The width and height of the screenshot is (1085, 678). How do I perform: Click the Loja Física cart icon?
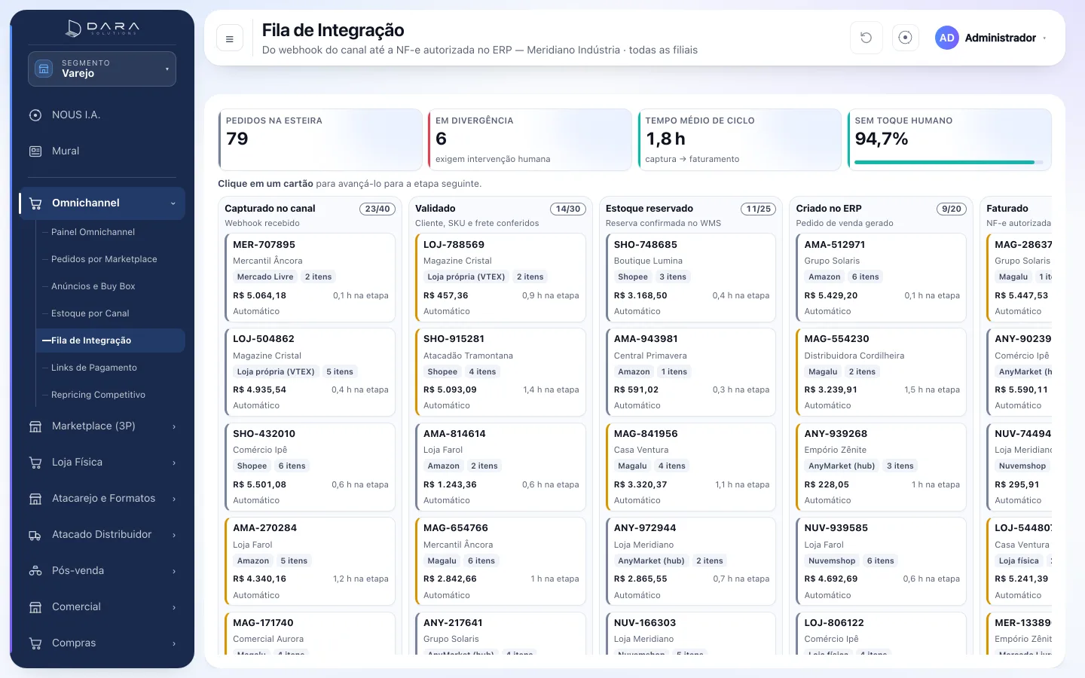[x=35, y=463]
